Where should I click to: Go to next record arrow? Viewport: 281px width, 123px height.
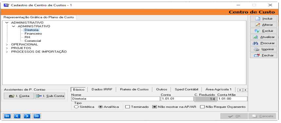click(27, 116)
